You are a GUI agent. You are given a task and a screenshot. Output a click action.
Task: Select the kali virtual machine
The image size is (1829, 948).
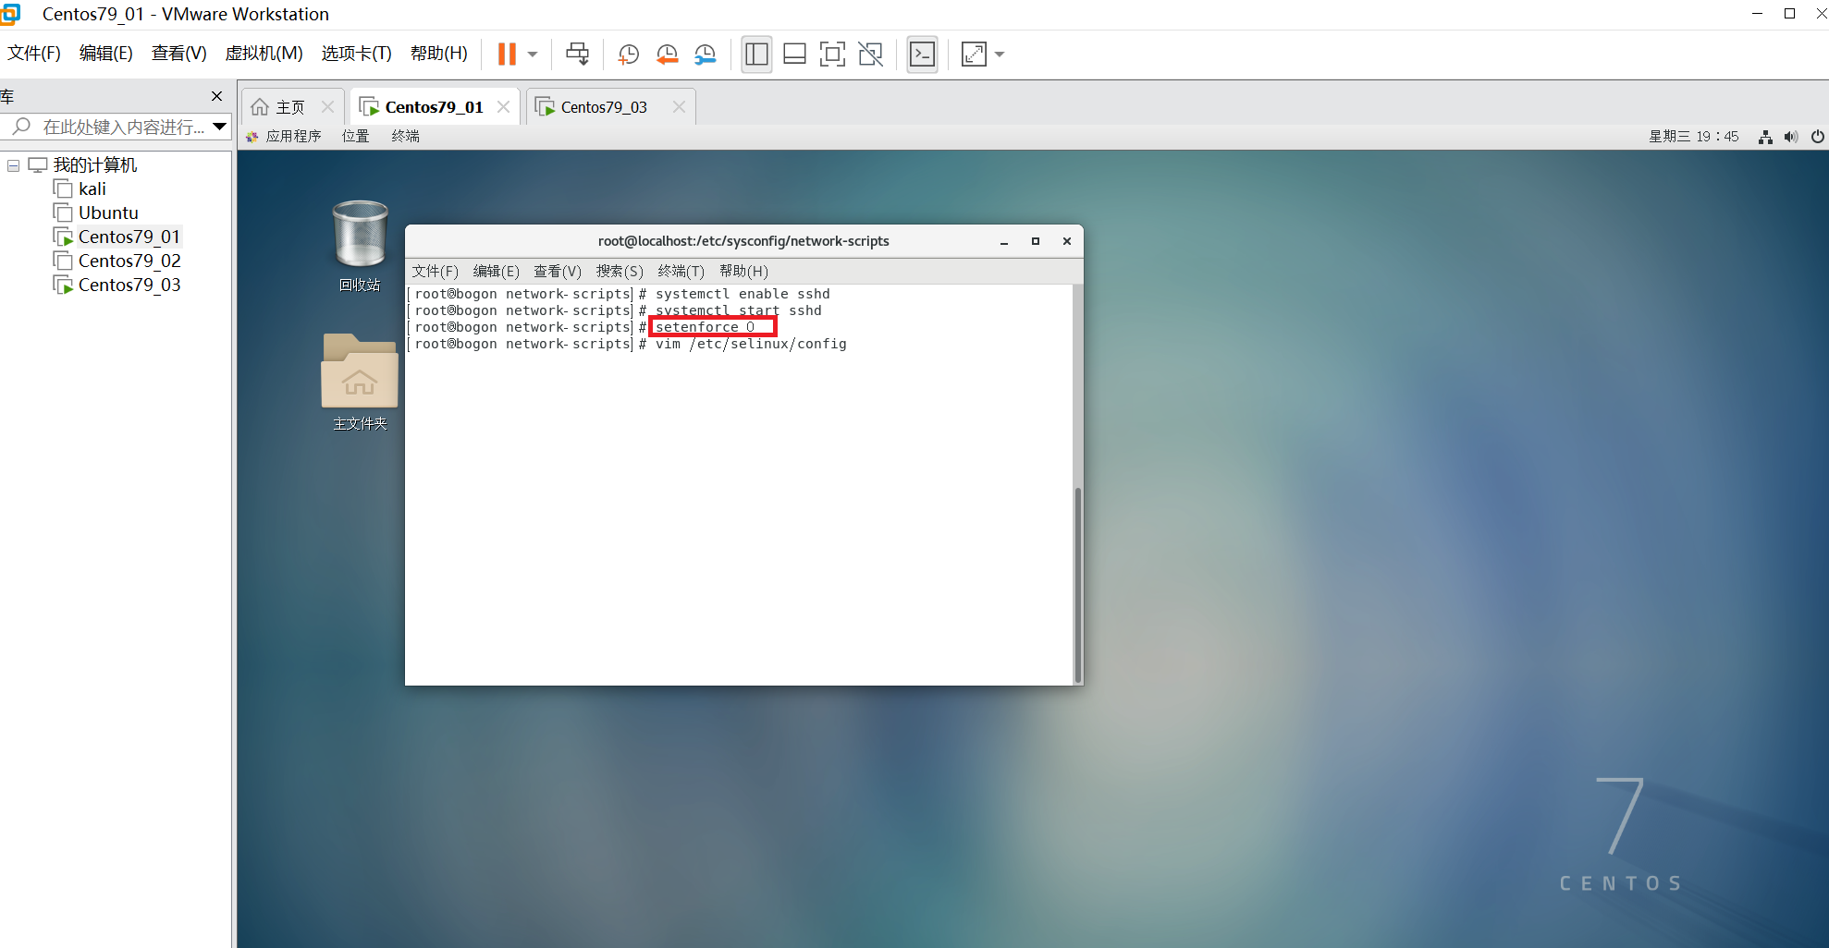click(92, 189)
